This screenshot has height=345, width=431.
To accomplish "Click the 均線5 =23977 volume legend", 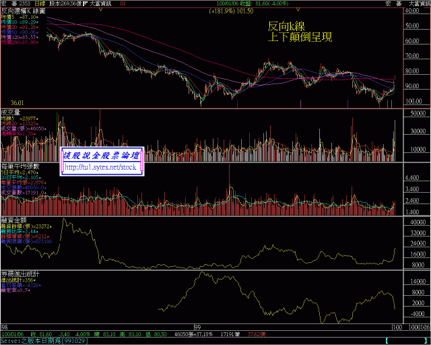I will point(20,119).
